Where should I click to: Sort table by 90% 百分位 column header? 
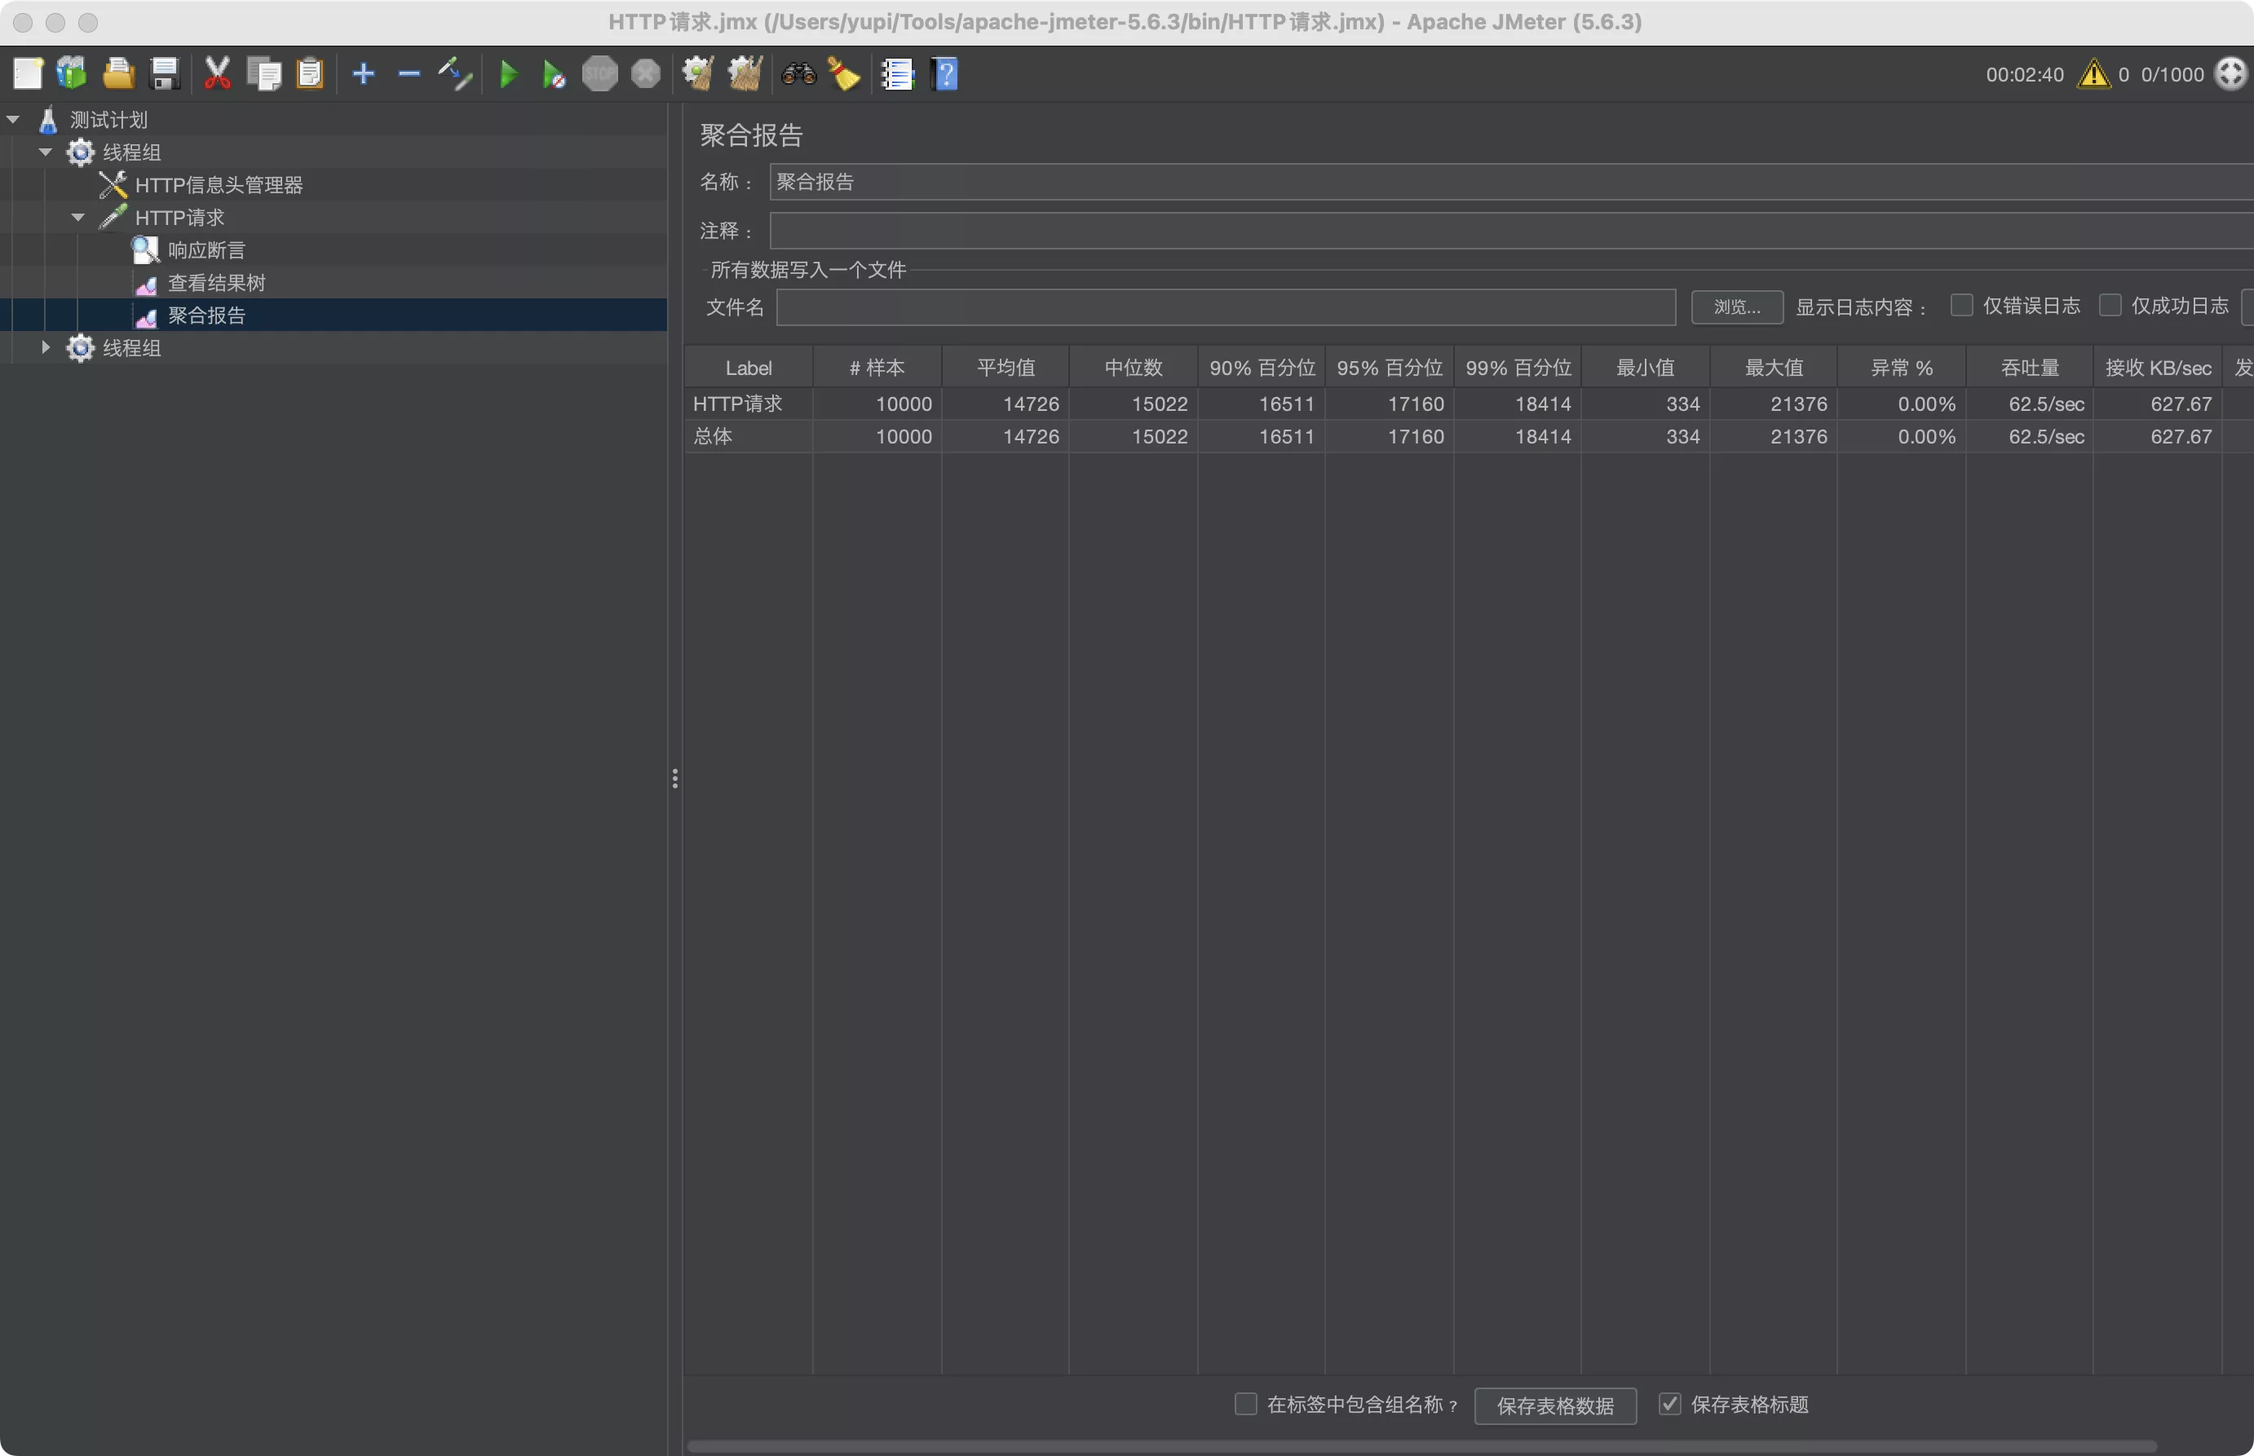(x=1262, y=367)
